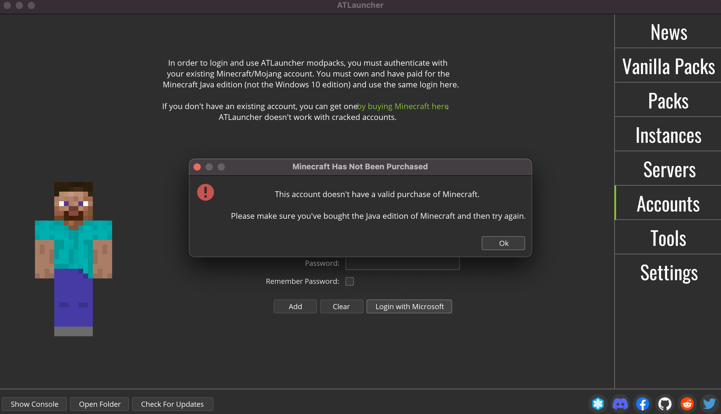Select the Instances tab

(x=668, y=134)
